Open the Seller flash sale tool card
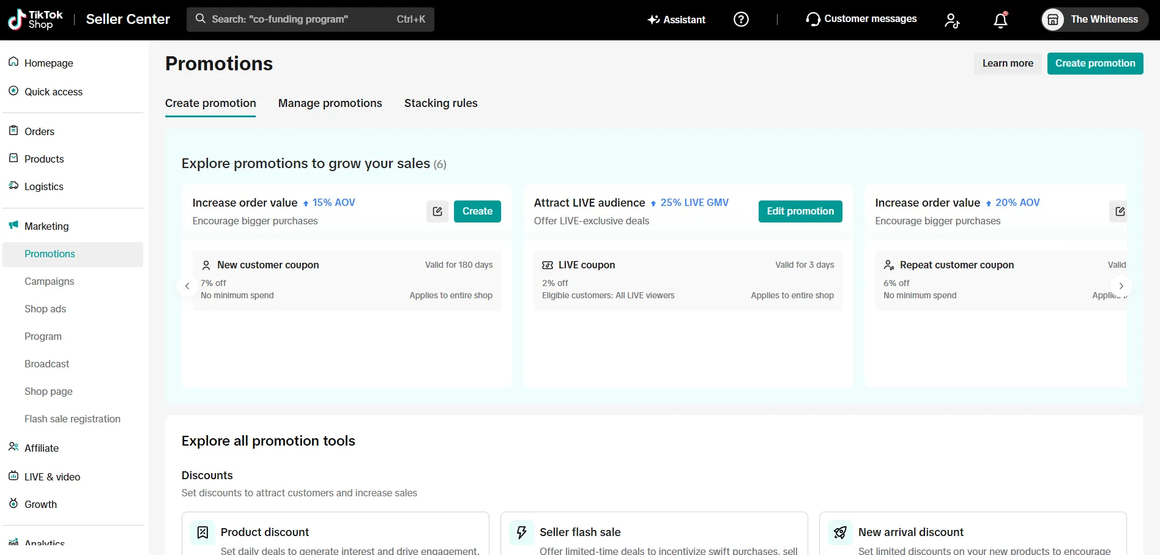 (654, 534)
